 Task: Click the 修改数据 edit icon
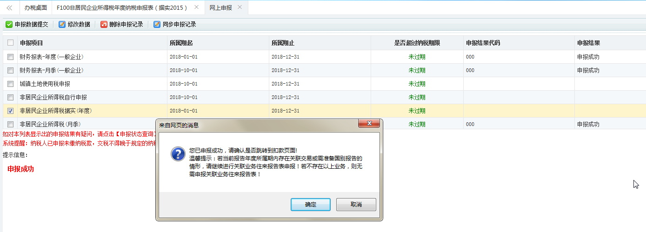62,25
